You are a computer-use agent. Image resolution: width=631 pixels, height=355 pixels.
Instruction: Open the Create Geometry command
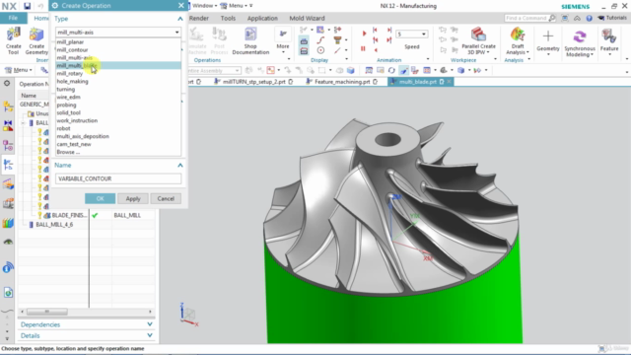coord(36,40)
